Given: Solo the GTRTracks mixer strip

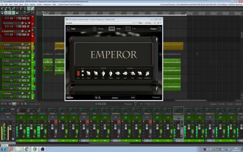Looking at the screenshot, I should pos(24,125).
